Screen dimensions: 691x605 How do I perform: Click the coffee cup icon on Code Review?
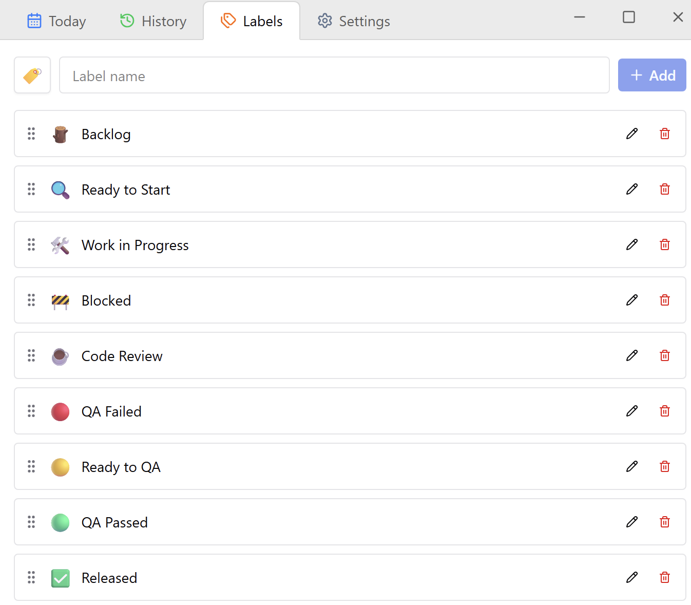click(60, 355)
